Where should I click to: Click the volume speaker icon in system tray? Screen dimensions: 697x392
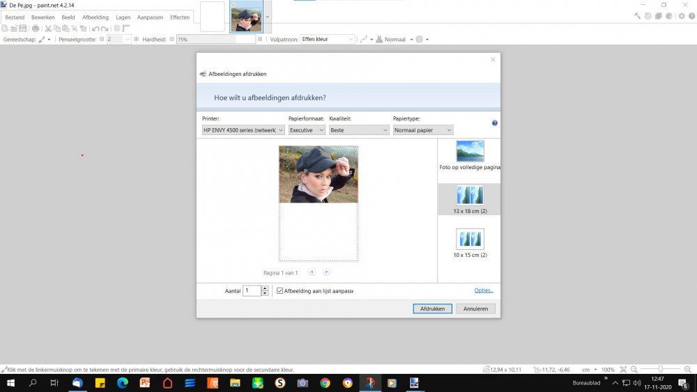click(x=637, y=383)
